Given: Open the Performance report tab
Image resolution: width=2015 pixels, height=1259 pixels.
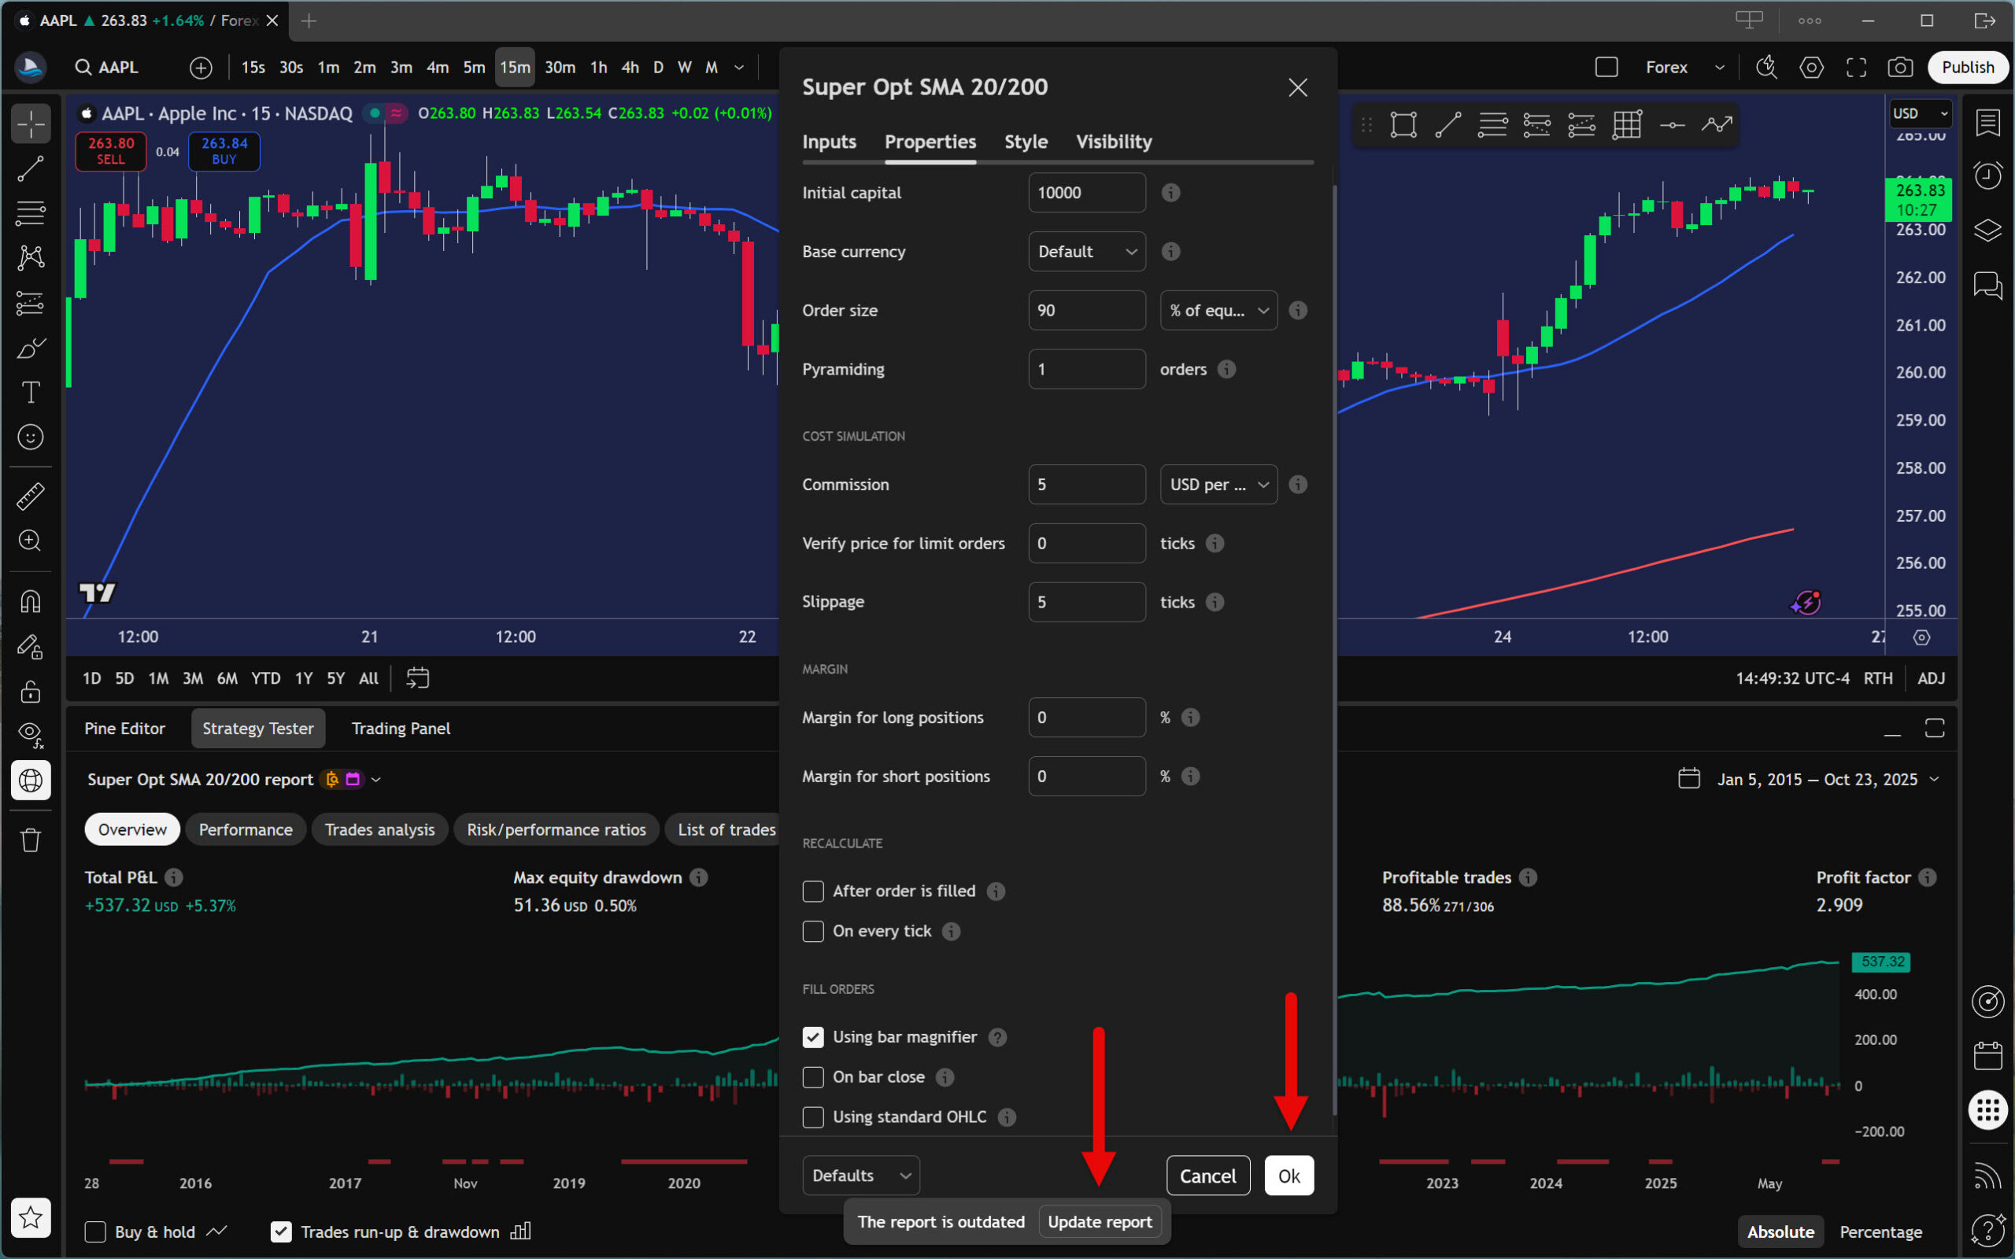Looking at the screenshot, I should pos(246,829).
